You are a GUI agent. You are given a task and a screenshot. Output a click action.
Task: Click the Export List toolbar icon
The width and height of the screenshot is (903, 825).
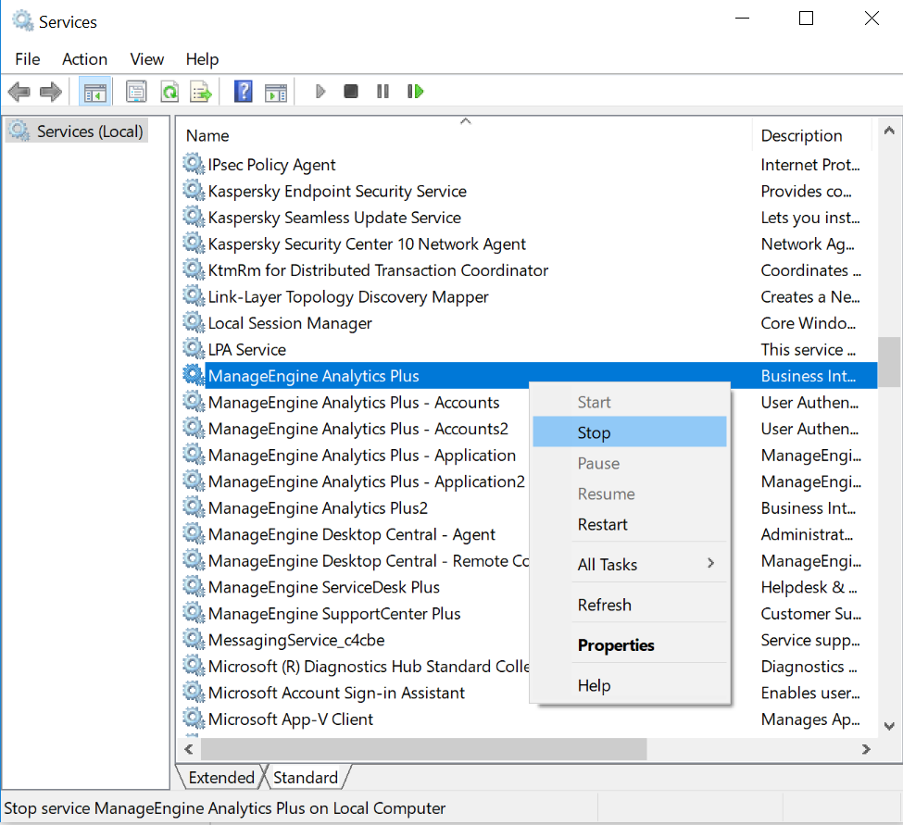pyautogui.click(x=201, y=92)
